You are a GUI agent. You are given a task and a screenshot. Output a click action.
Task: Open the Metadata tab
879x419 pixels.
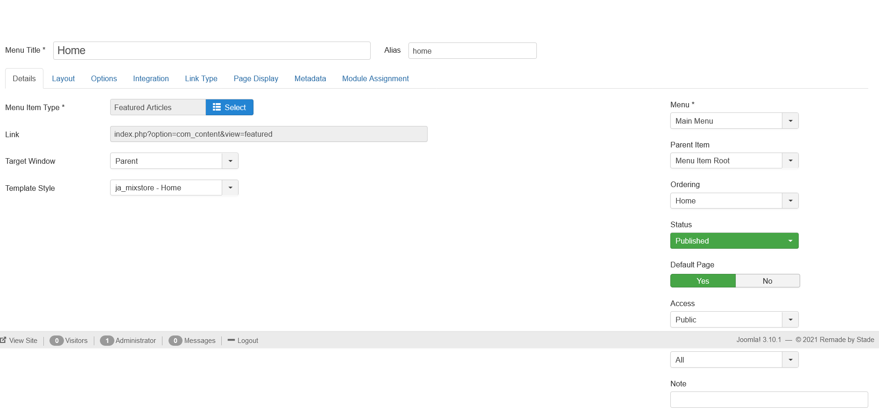click(310, 79)
